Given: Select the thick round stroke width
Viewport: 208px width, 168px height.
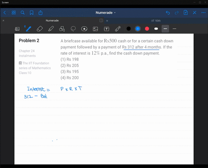Looking at the screenshot, I should coord(156,29).
